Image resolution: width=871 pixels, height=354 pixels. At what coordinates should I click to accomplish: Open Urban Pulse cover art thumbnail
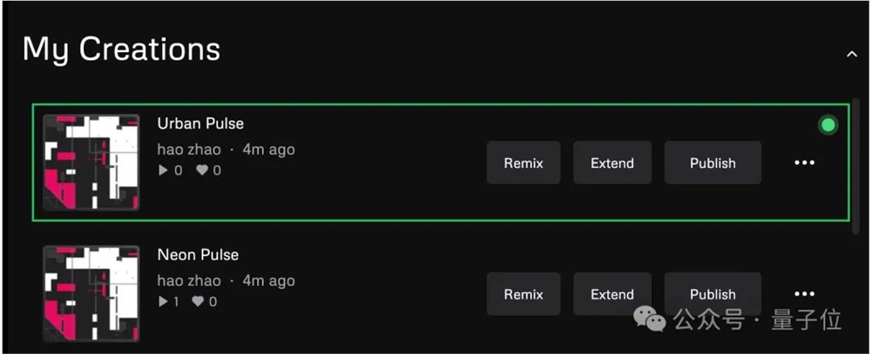pos(91,163)
